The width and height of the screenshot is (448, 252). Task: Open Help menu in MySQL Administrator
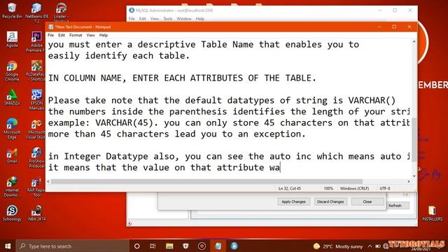tap(200, 19)
